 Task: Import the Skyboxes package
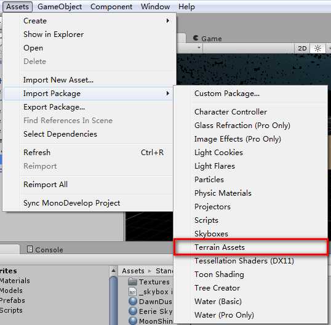tap(251, 233)
